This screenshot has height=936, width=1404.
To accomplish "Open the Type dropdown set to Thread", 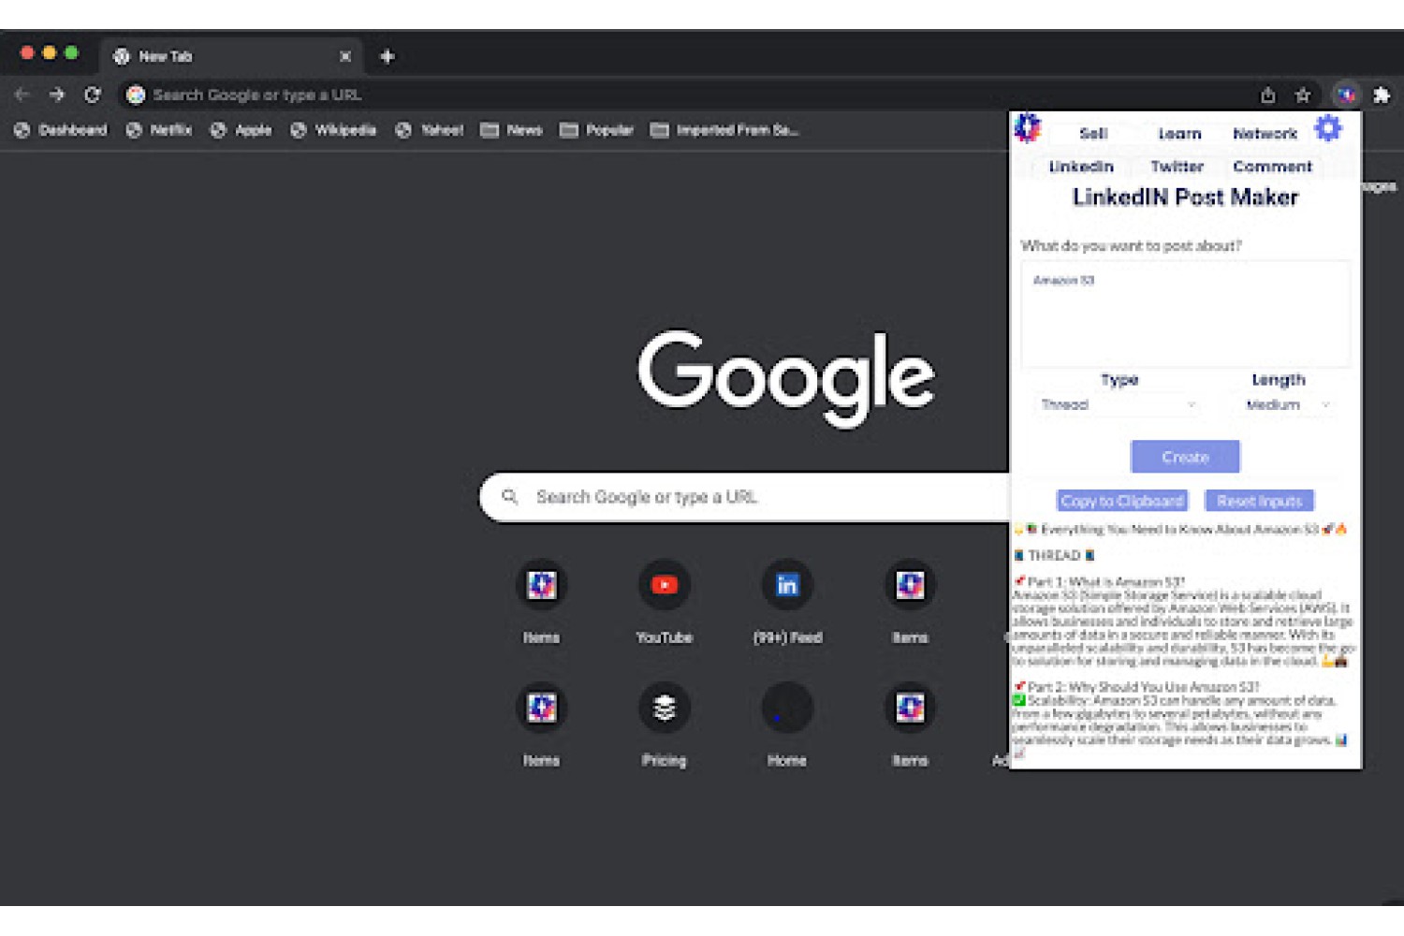I will [x=1119, y=405].
